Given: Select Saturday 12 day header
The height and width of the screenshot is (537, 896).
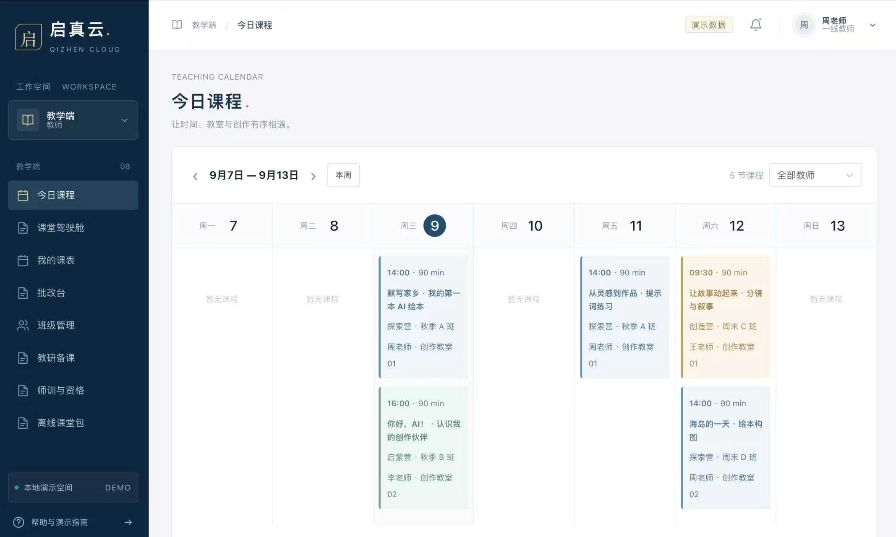Looking at the screenshot, I should [x=725, y=226].
